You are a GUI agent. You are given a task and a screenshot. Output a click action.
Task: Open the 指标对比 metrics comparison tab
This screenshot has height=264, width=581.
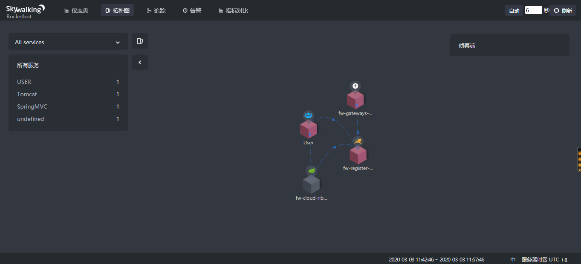tap(233, 11)
